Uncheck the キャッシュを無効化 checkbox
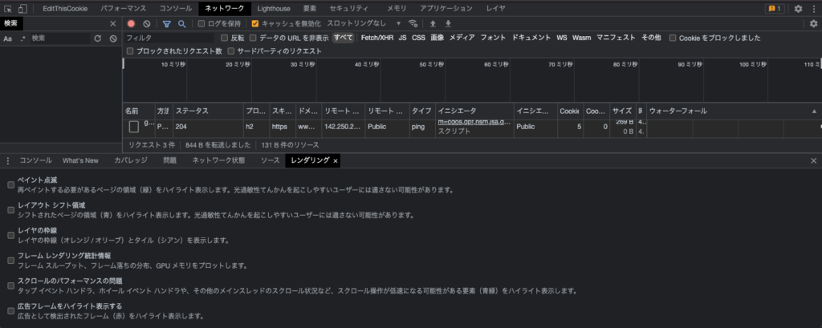Screen dimensions: 822x328 tap(255, 23)
